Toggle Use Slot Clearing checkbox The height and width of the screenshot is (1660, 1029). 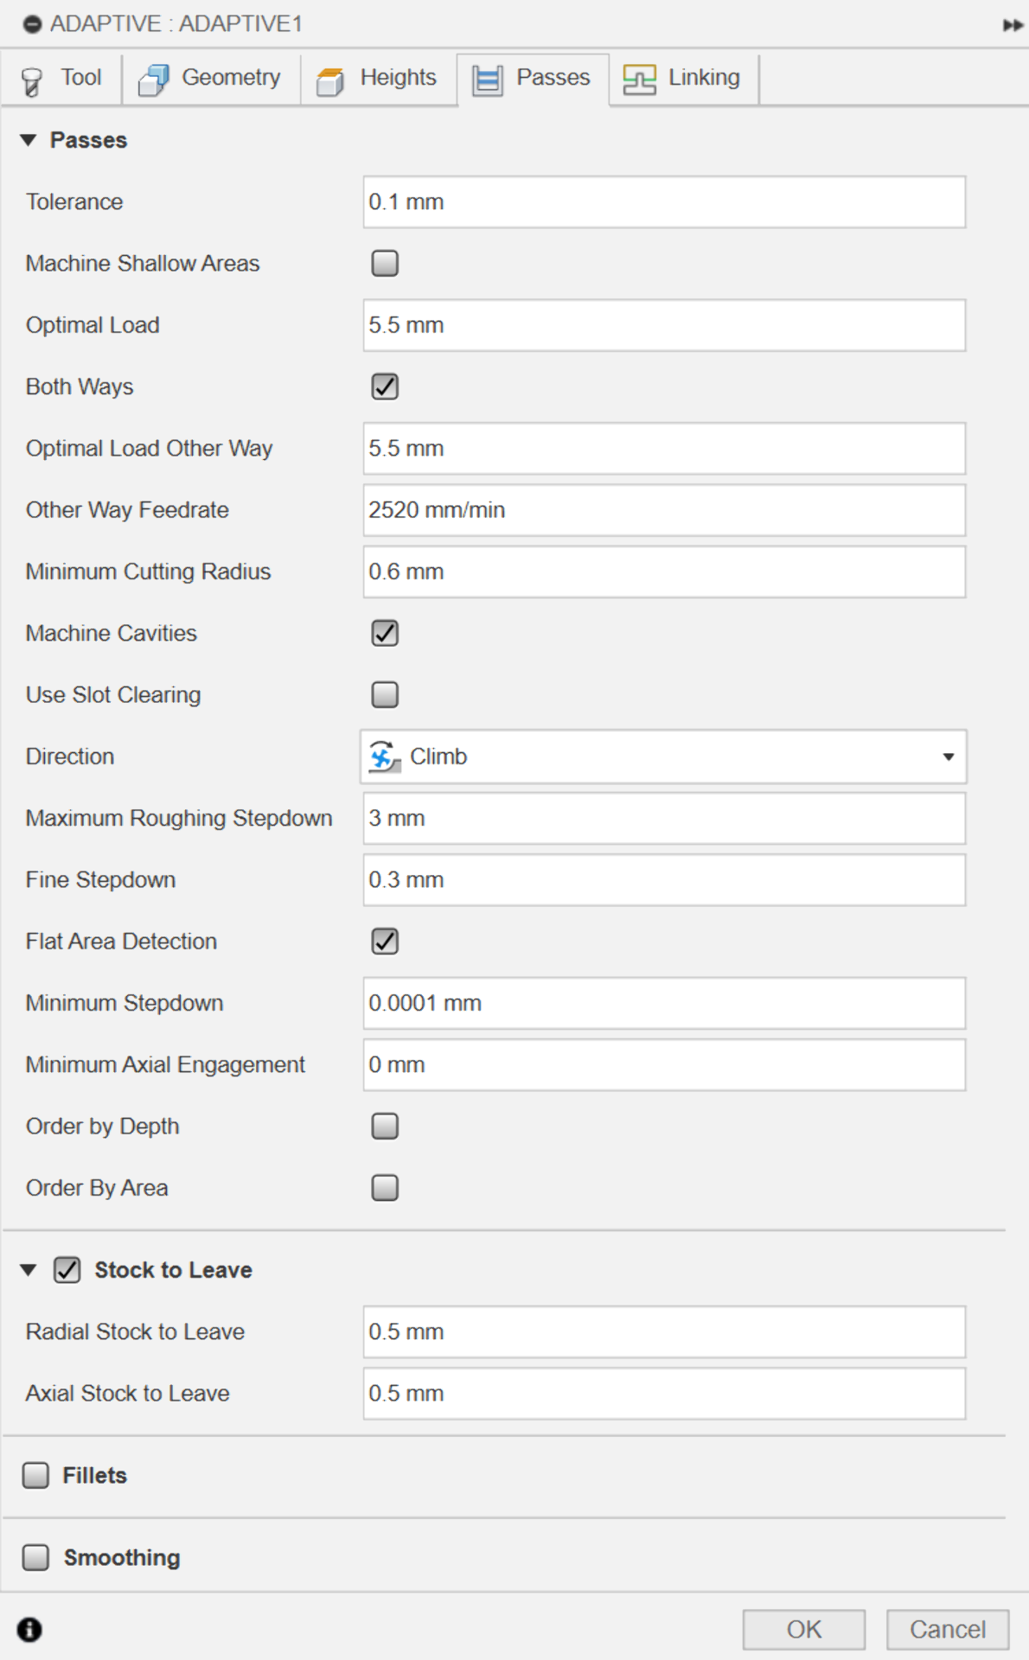tap(385, 694)
